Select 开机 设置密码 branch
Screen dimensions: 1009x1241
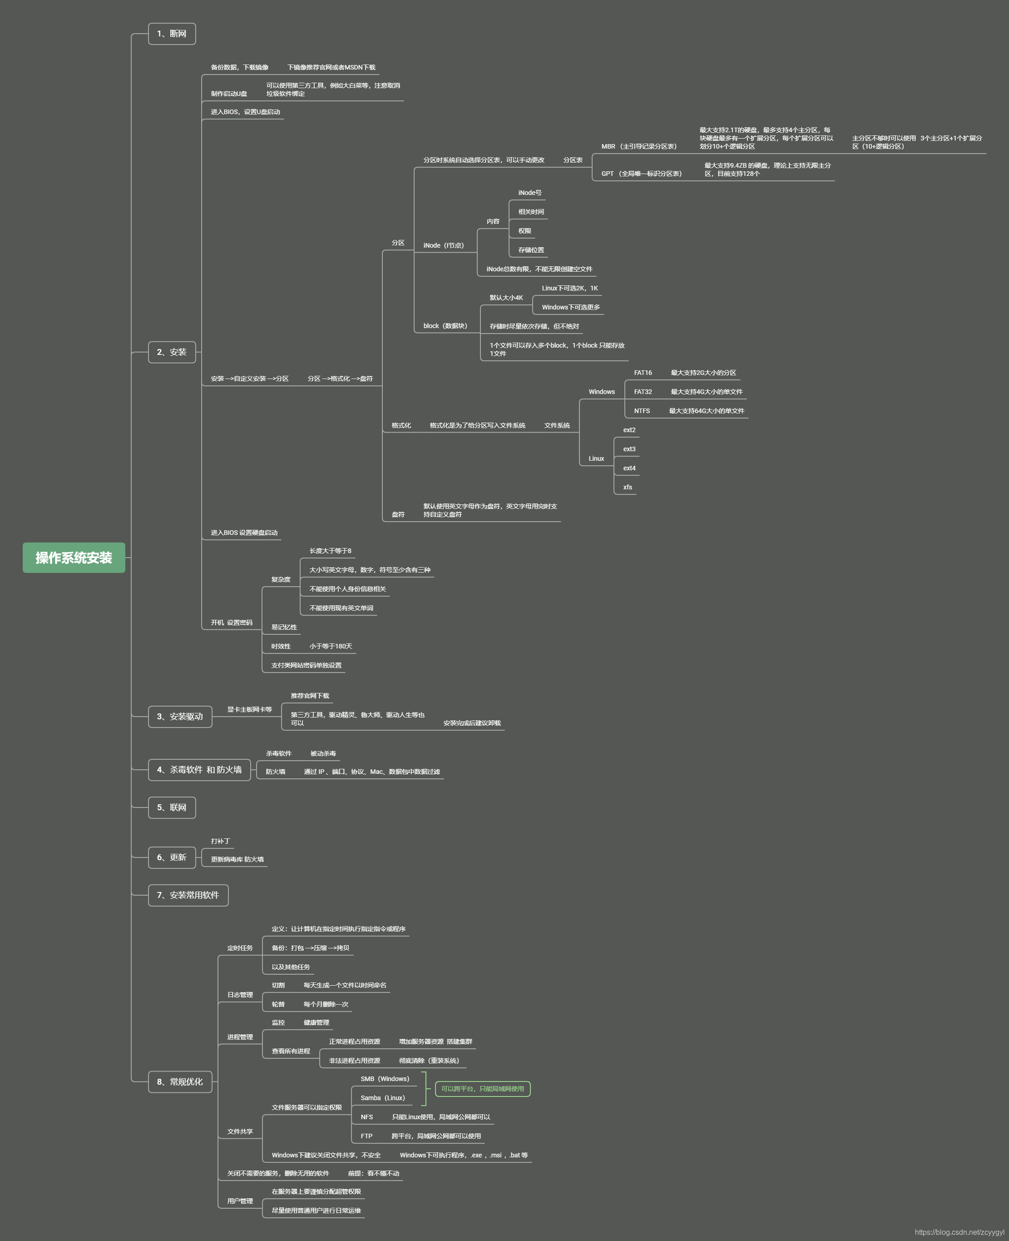pyautogui.click(x=231, y=623)
